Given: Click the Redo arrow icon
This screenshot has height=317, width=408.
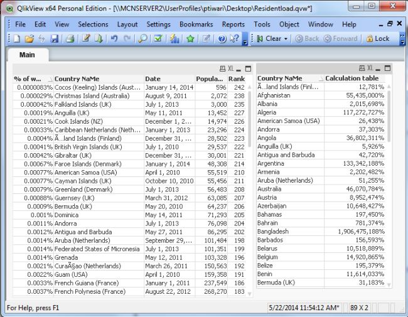Looking at the screenshot, I should tap(127, 38).
